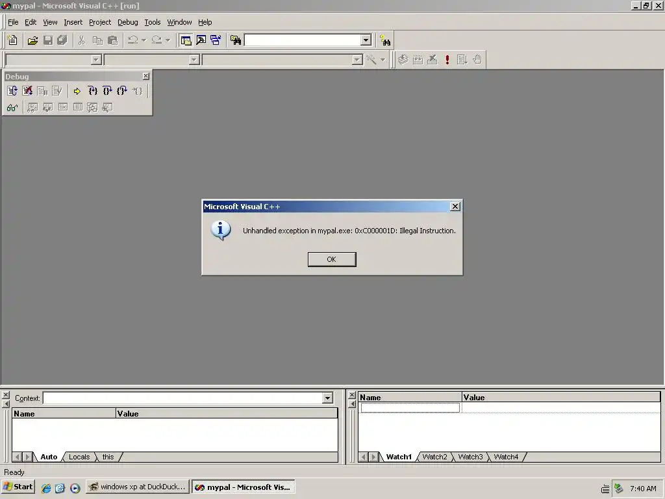Click the Step Into debug icon
Screen dimensions: 665x499
pos(92,91)
